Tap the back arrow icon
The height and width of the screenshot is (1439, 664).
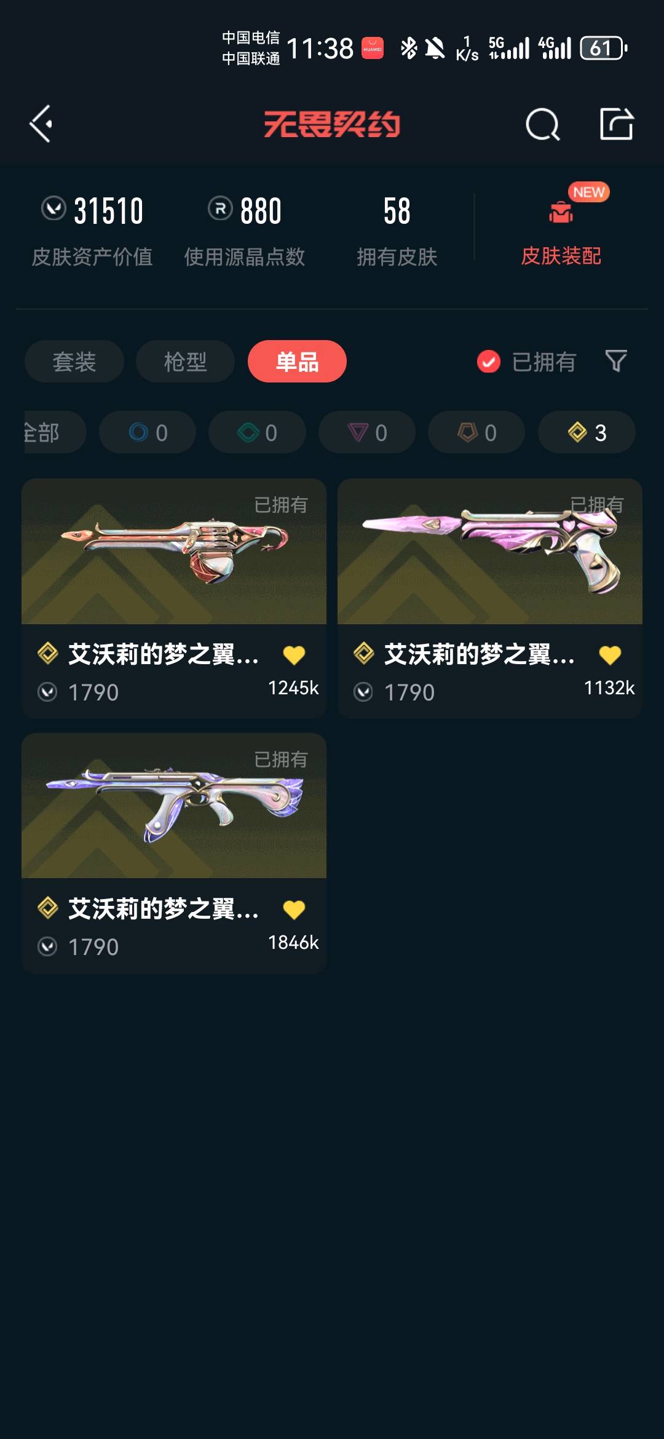(x=41, y=124)
